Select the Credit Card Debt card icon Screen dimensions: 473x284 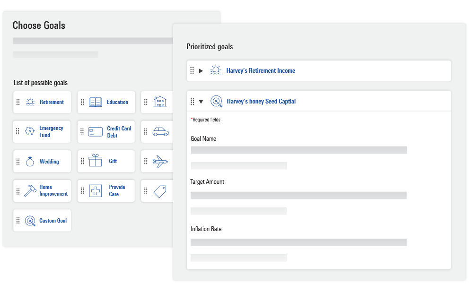click(95, 132)
